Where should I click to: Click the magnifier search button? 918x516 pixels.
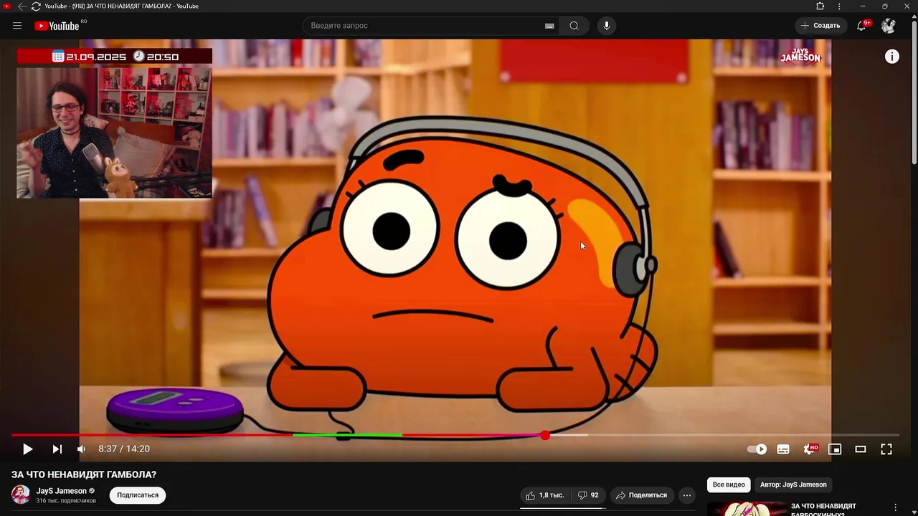(574, 26)
